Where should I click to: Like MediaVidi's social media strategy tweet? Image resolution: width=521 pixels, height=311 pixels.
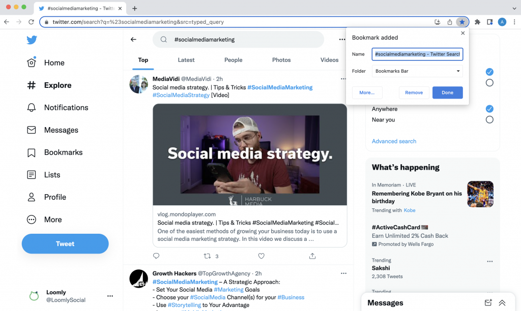[261, 256]
